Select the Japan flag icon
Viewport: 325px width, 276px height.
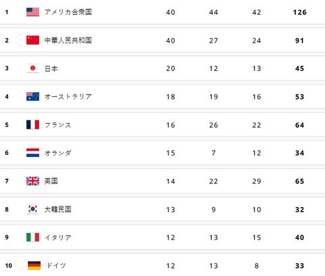coord(32,68)
